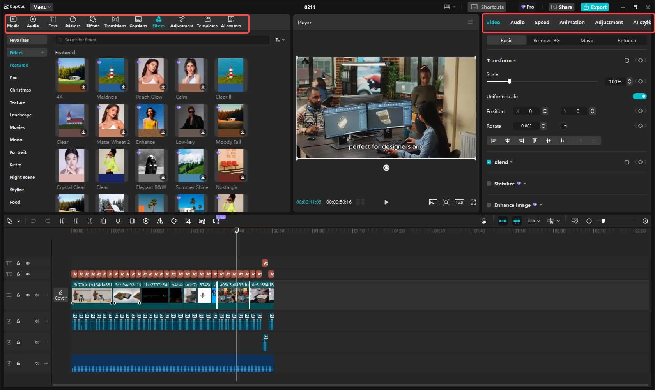Click the Scale slider handle

pos(509,81)
